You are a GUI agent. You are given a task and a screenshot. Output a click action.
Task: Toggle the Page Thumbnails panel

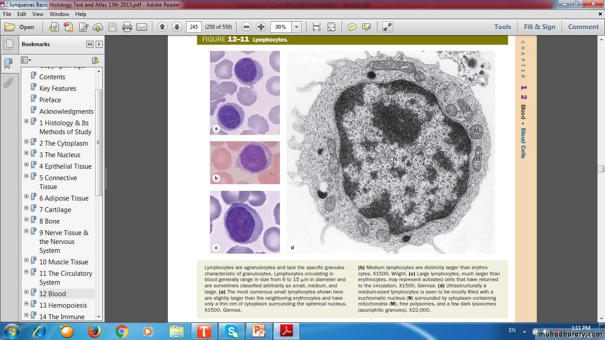coord(8,45)
